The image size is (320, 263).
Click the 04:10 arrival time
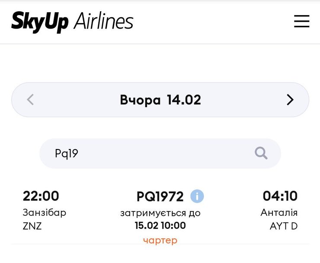click(280, 196)
